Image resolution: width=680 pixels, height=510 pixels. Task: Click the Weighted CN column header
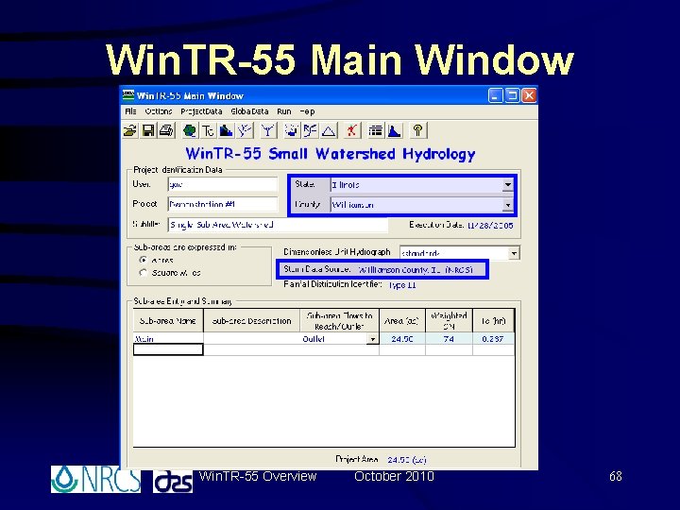click(x=449, y=321)
